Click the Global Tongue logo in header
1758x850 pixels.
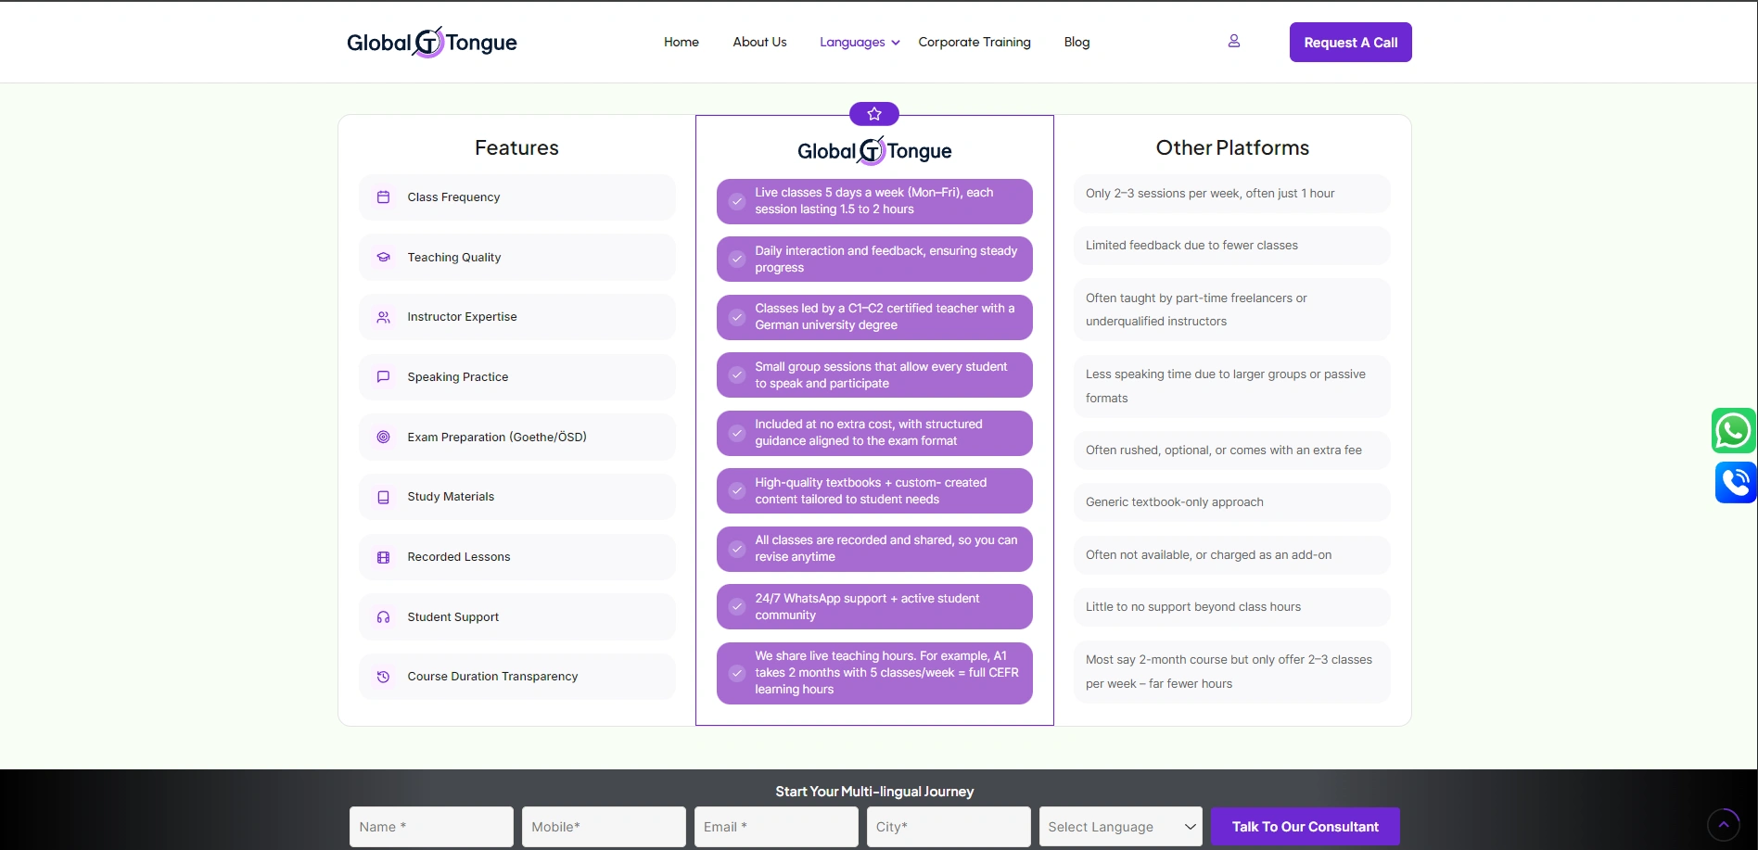coord(431,43)
